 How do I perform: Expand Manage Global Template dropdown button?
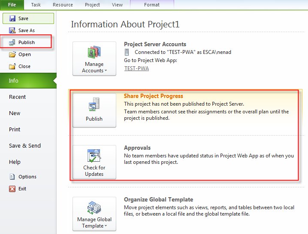(94, 214)
